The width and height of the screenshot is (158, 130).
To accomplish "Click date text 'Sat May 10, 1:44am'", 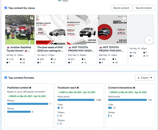I will [x=15, y=55].
